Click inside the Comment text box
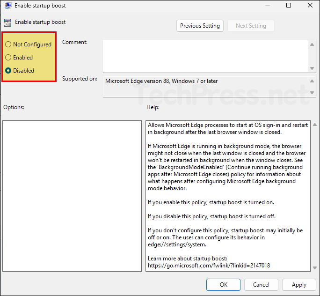Screen dimensions: 320x296 [205, 56]
